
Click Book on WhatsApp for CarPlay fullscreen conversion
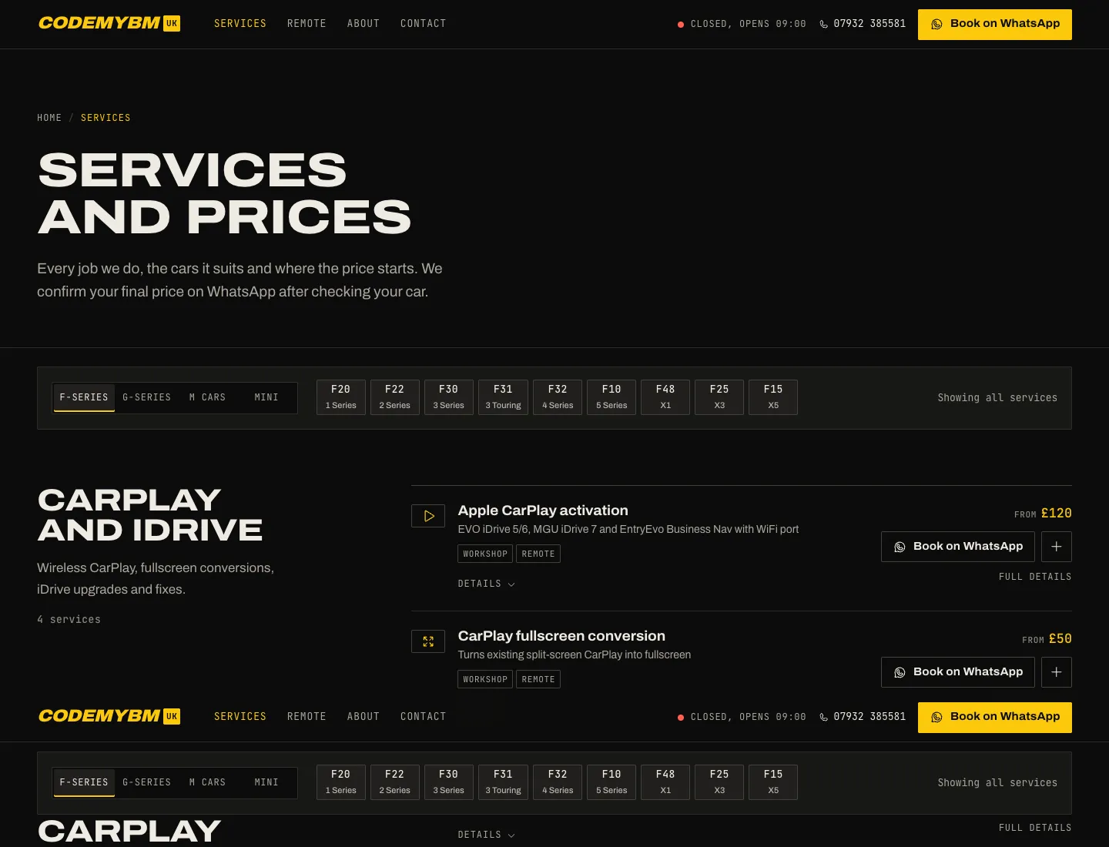coord(958,672)
